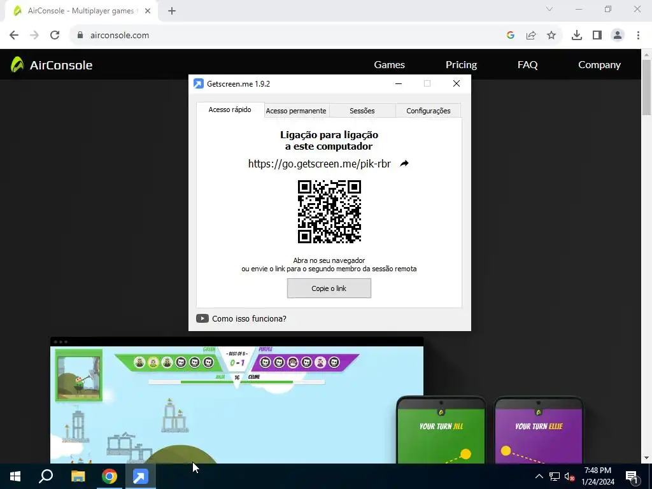Open Chrome's three-dot menu
The width and height of the screenshot is (652, 489).
pos(638,36)
